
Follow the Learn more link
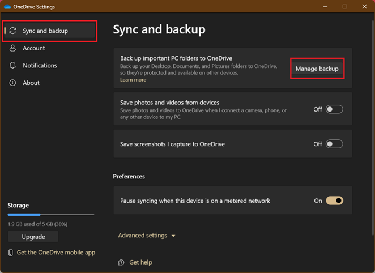coord(133,80)
